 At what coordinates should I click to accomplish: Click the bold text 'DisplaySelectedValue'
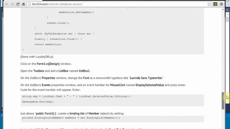149,85
